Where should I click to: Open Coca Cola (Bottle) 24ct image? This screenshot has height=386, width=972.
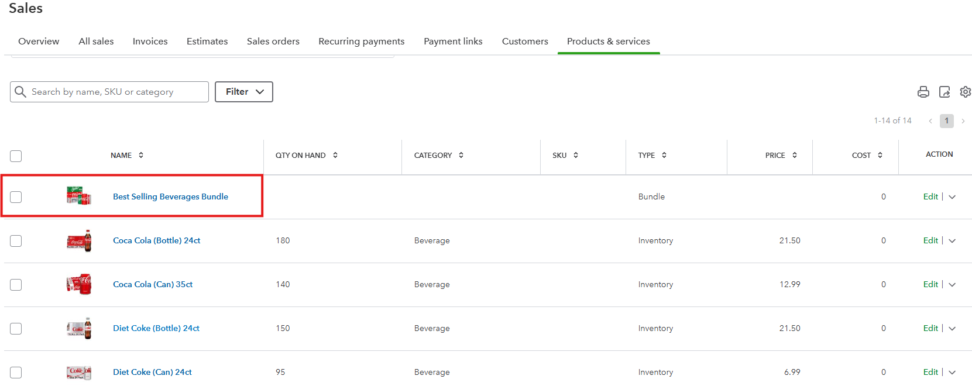tap(79, 240)
